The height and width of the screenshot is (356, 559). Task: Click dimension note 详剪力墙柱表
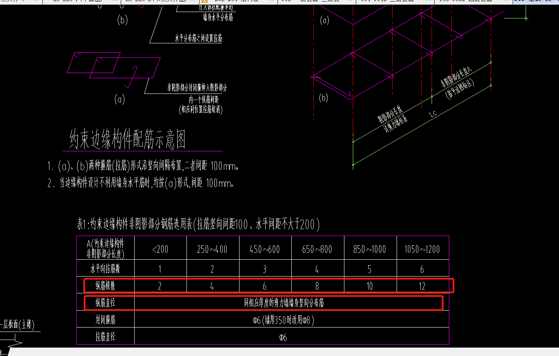pyautogui.click(x=395, y=124)
